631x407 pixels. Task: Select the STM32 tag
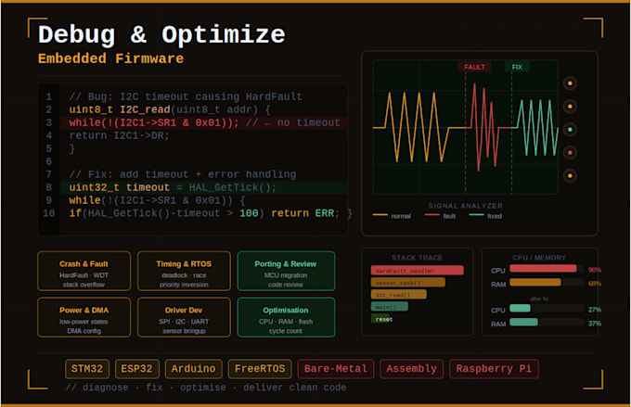[87, 369]
